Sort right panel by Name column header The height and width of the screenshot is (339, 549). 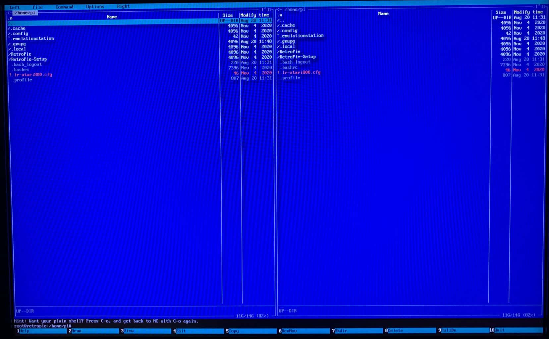coord(383,14)
